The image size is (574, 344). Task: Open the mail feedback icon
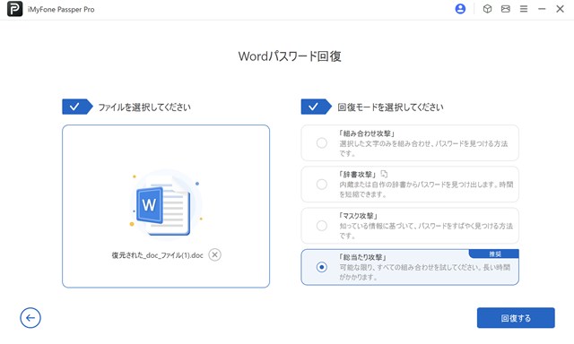(x=506, y=9)
